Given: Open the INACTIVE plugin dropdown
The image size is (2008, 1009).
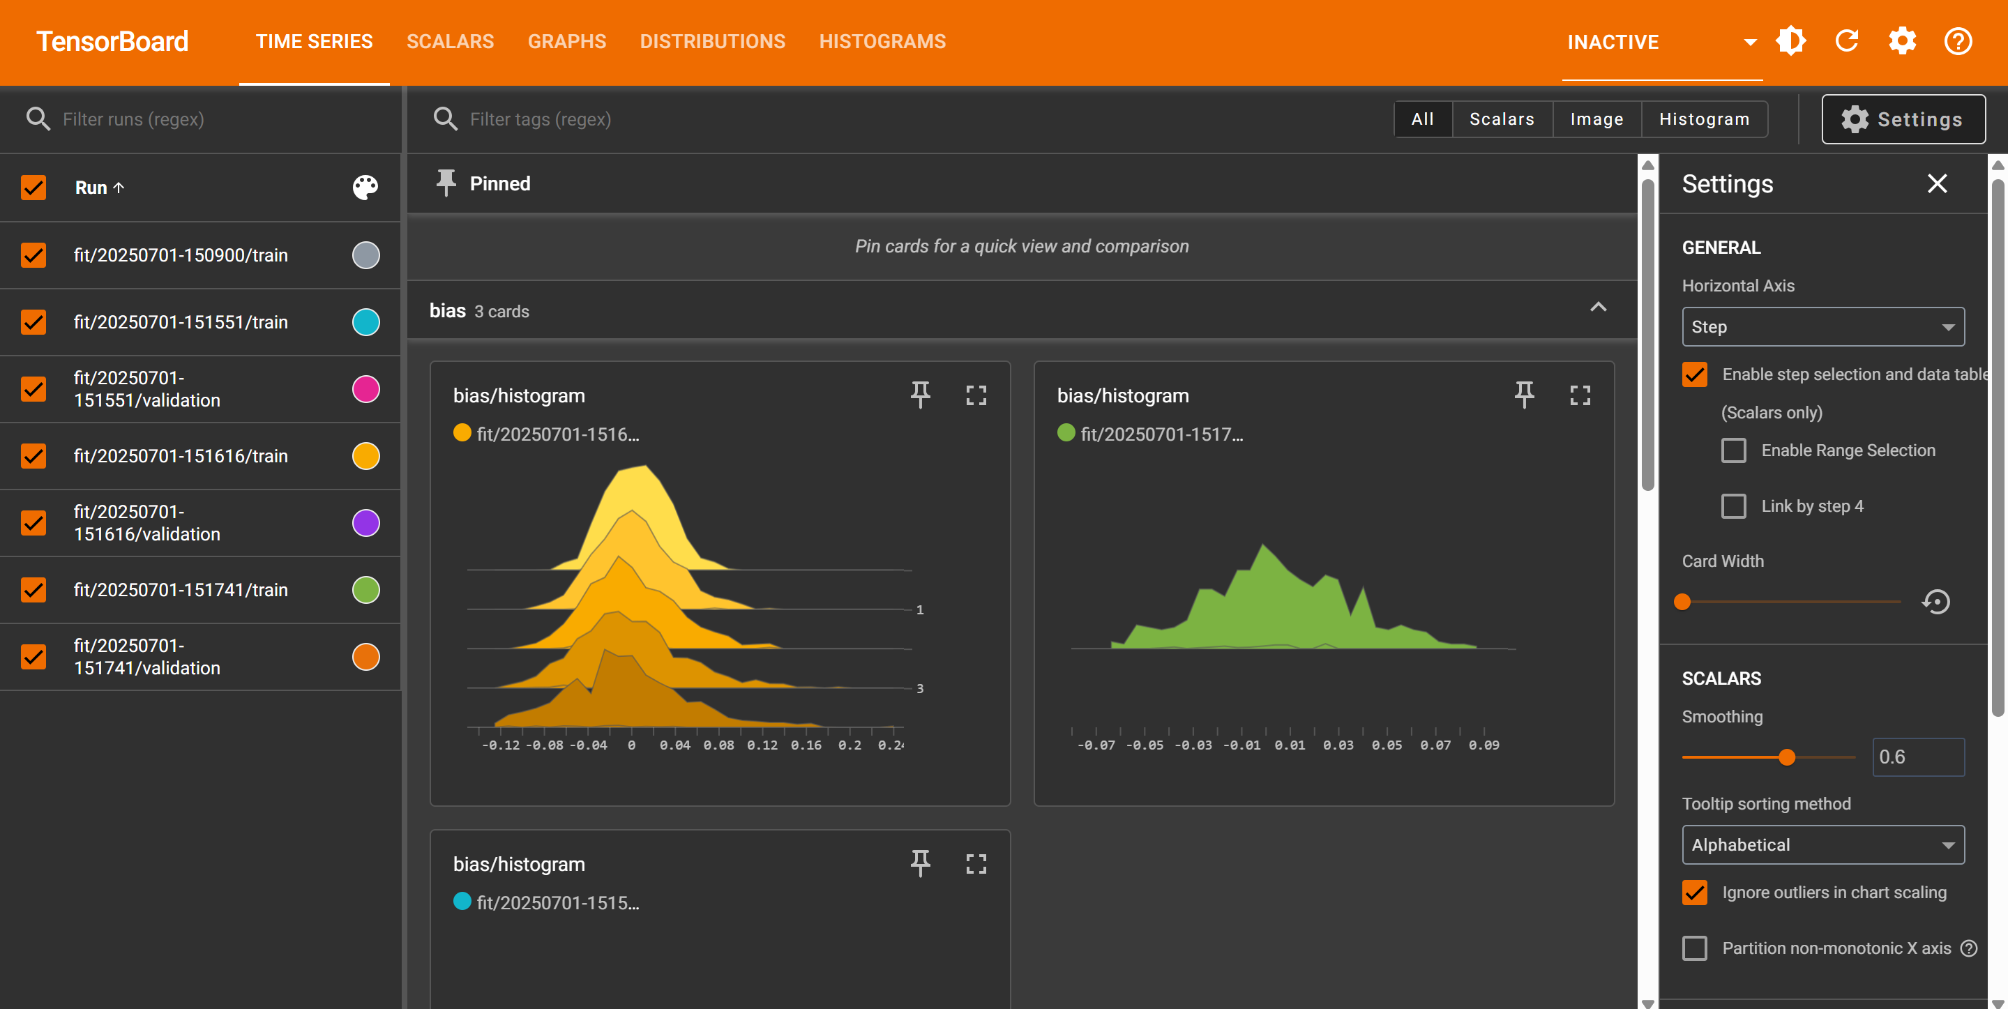Looking at the screenshot, I should pos(1662,42).
